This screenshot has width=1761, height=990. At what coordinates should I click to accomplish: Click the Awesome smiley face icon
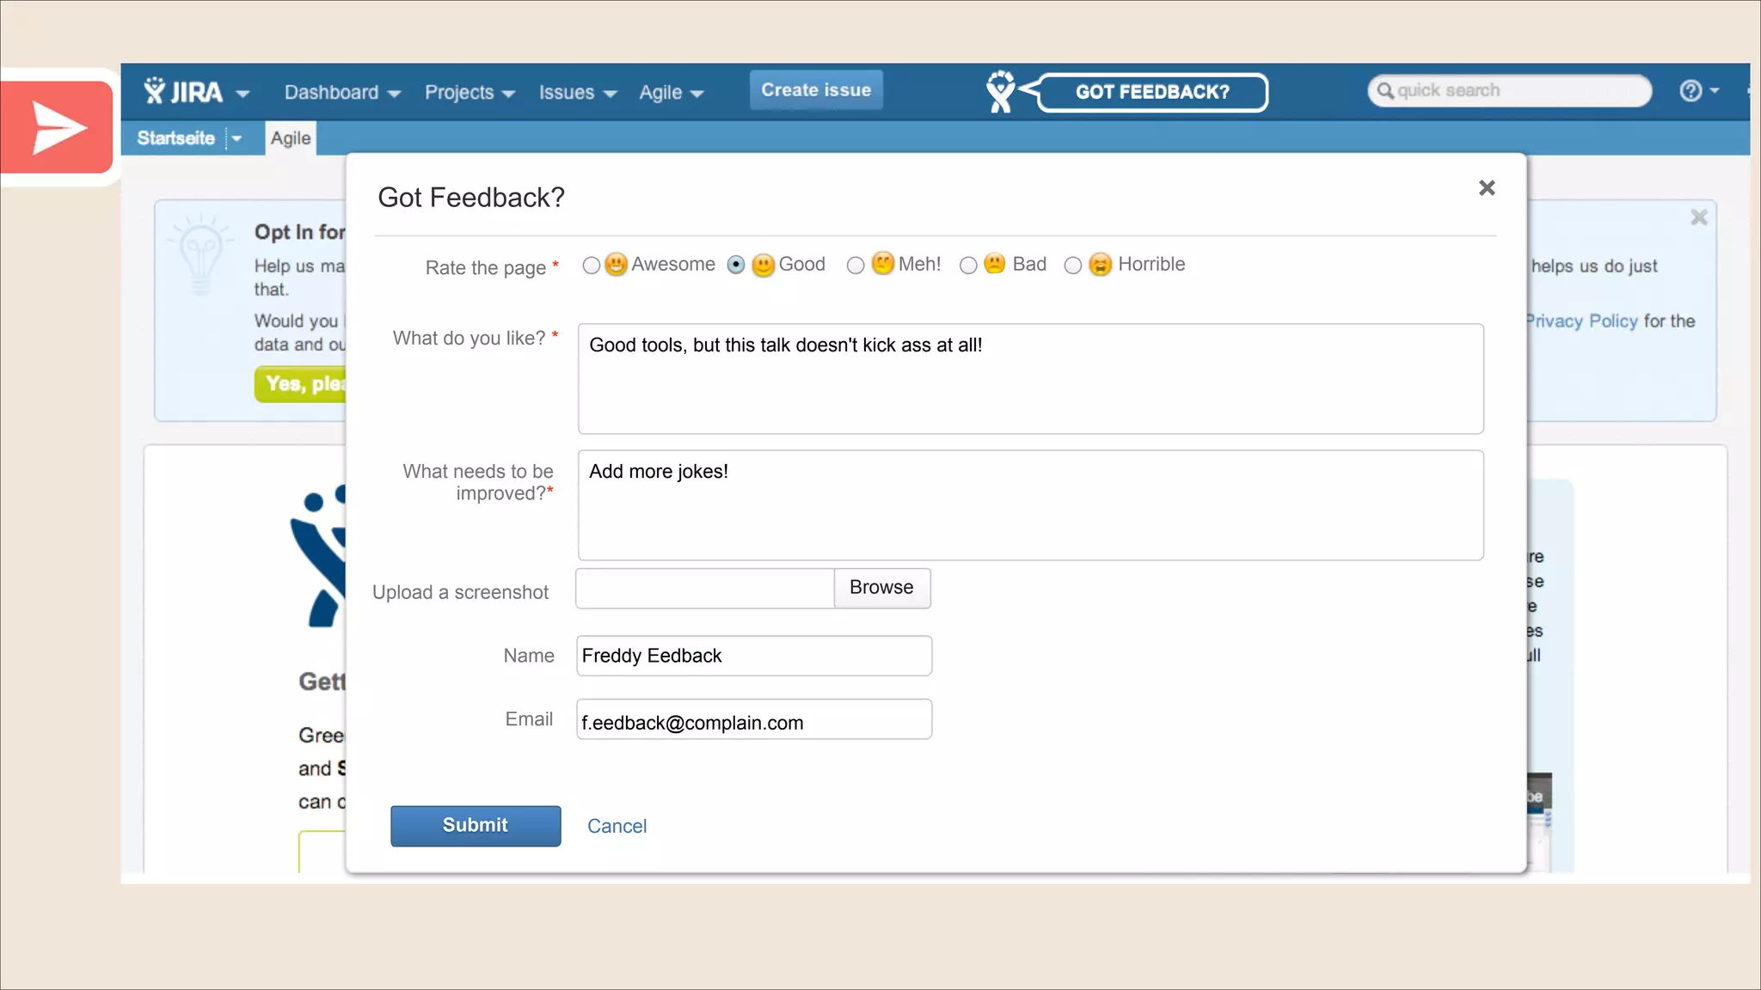616,264
